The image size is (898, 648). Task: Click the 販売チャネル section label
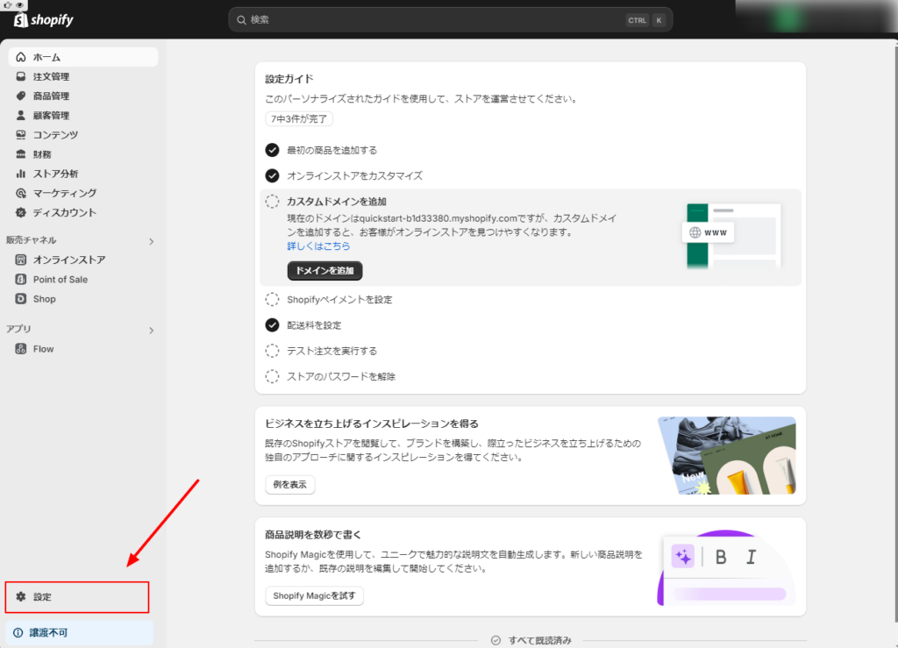coord(31,240)
